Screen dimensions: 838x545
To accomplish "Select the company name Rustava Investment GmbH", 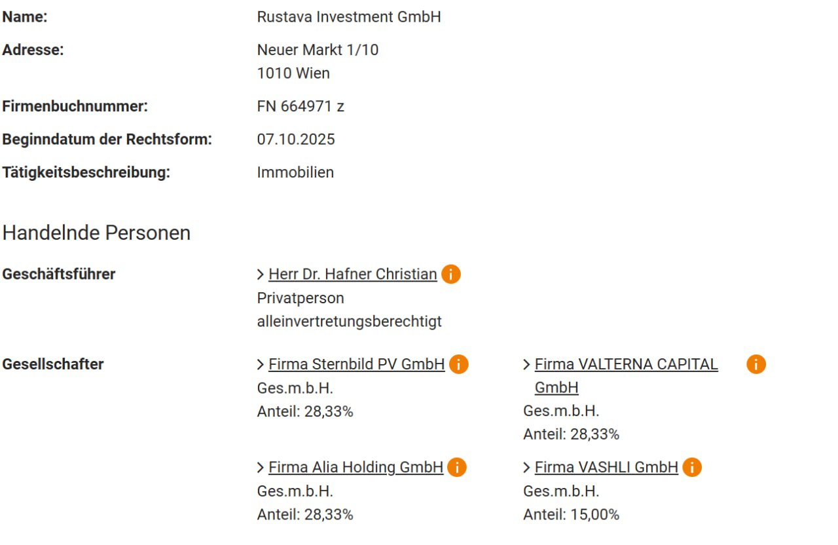I will [x=349, y=17].
